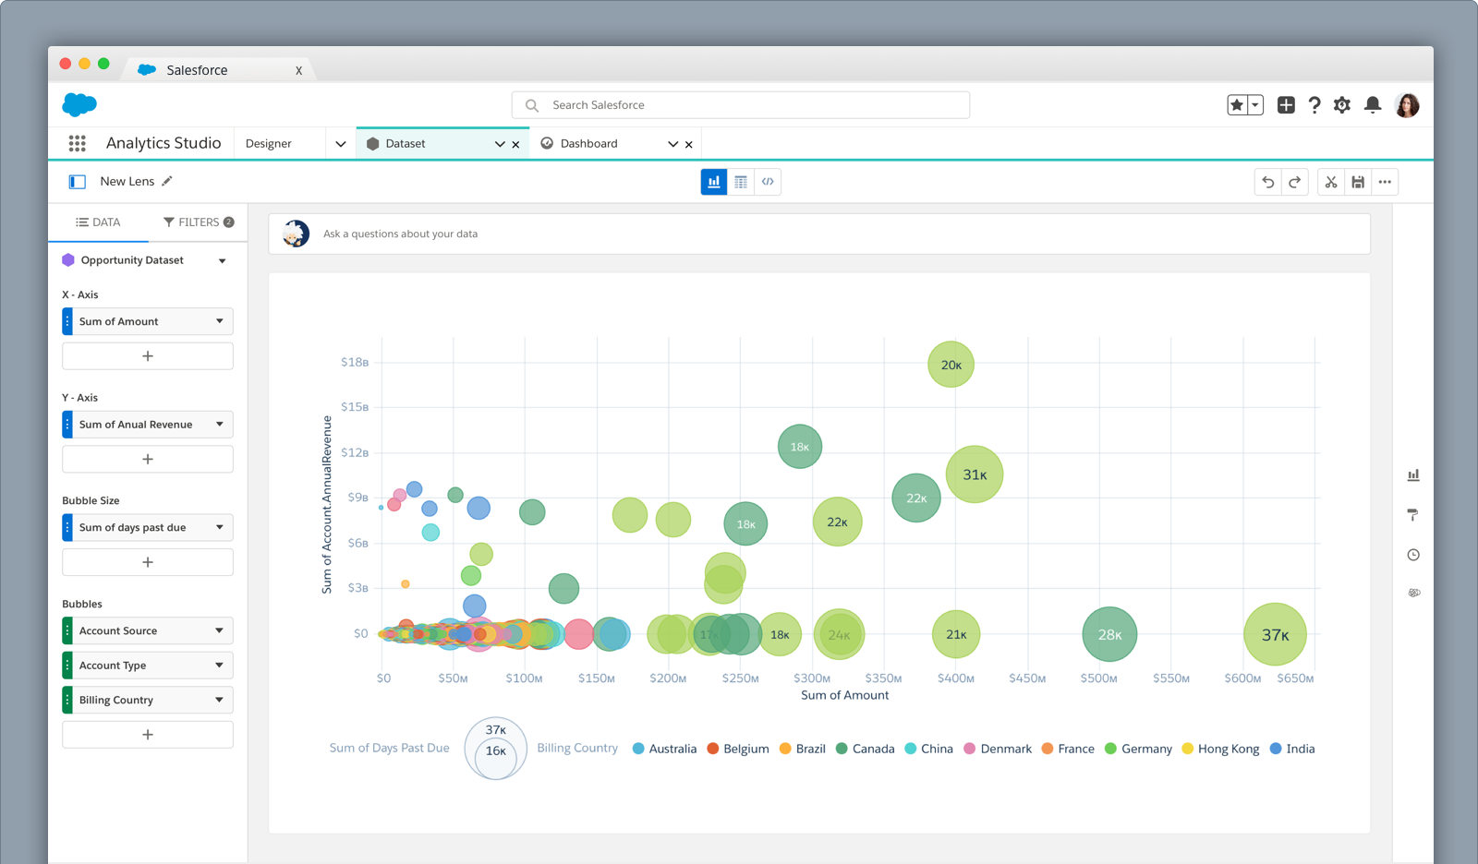Open the history clock icon
The width and height of the screenshot is (1478, 864).
[x=1413, y=555]
